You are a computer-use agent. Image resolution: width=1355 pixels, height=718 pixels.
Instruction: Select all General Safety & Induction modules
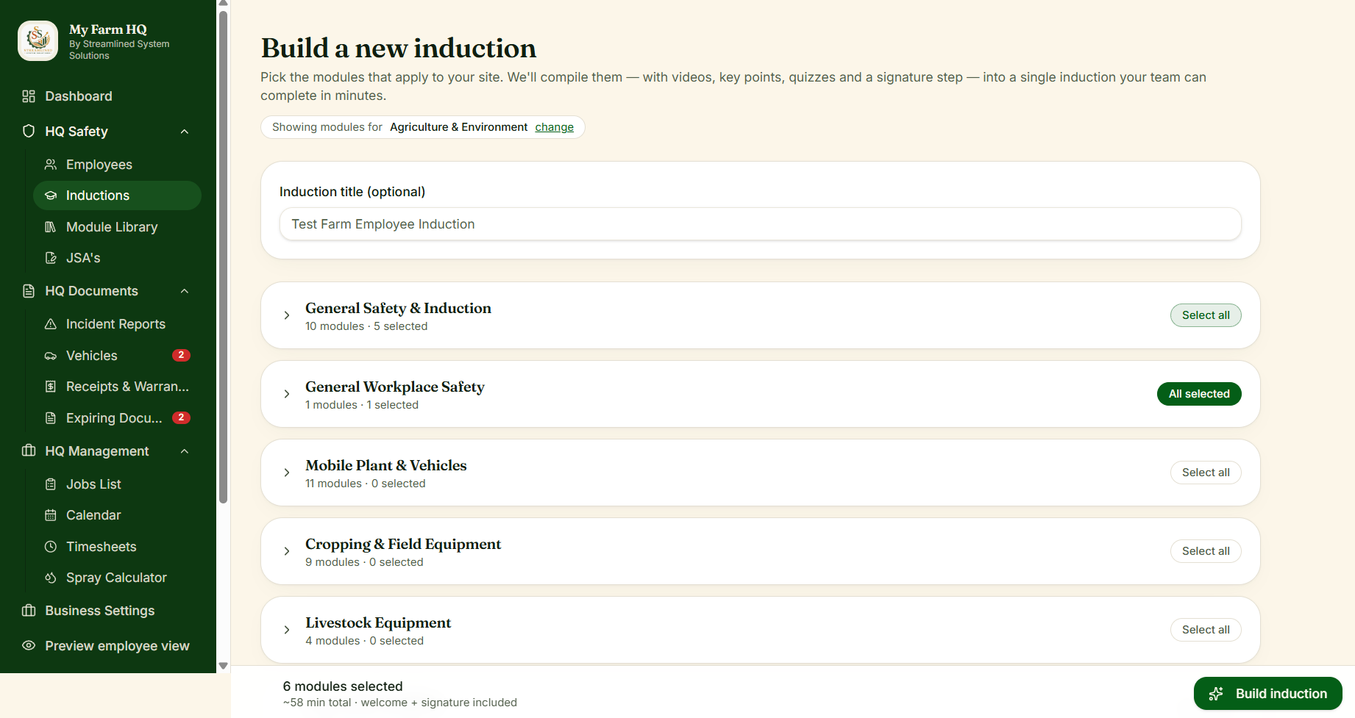1206,315
